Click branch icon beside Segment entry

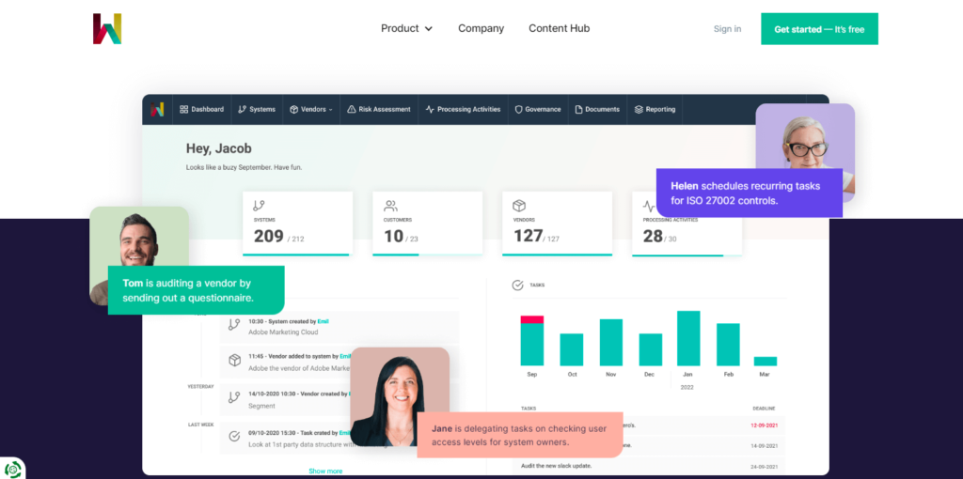point(234,397)
